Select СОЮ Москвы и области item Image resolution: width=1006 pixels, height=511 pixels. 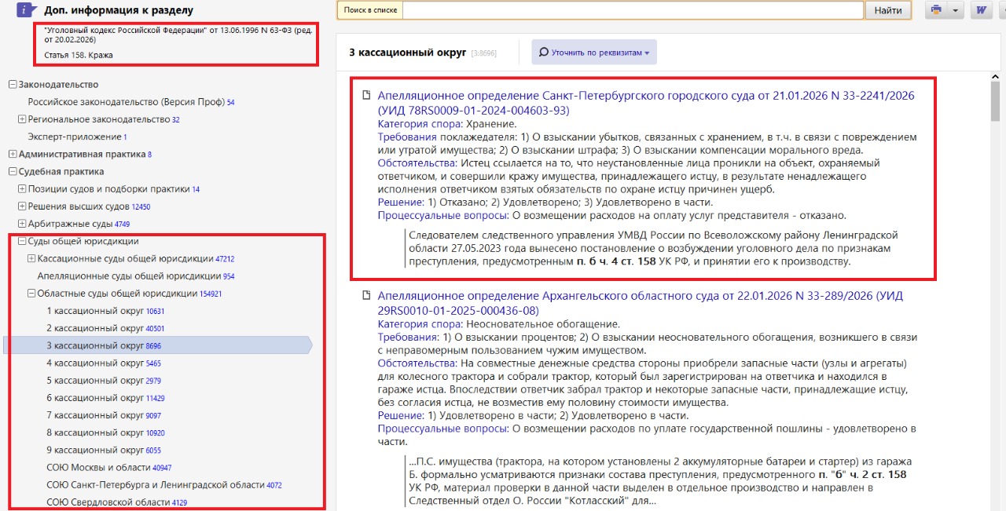(98, 468)
